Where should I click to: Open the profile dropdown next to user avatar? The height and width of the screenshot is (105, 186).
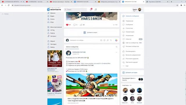point(142,10)
